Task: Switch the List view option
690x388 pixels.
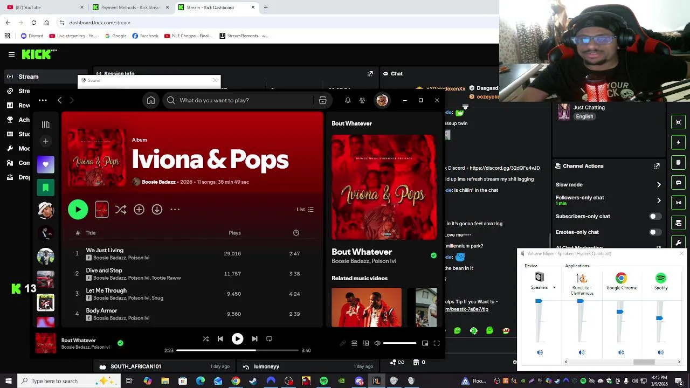Action: point(305,210)
